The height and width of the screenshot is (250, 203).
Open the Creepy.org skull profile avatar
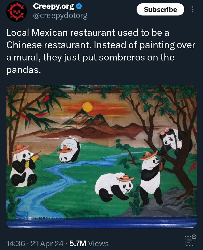tap(16, 11)
